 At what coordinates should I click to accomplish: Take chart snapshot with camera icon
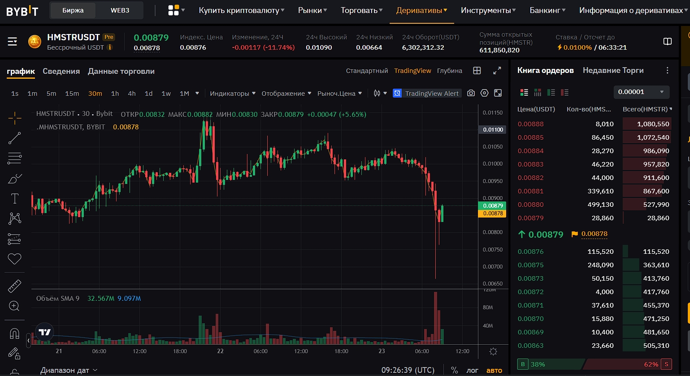[x=471, y=93]
